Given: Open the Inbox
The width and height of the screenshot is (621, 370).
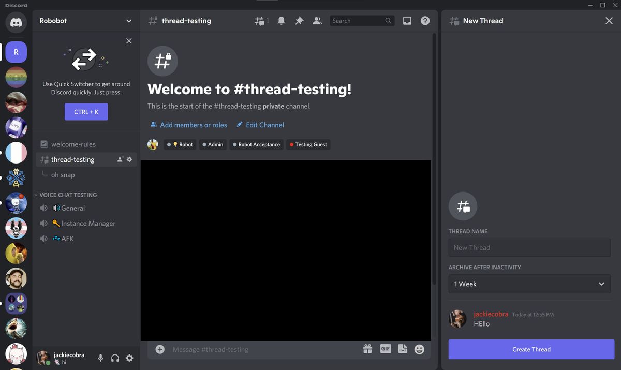Looking at the screenshot, I should coord(407,20).
